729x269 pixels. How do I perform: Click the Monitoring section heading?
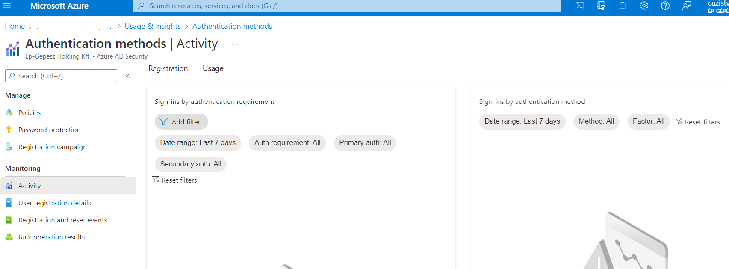[23, 168]
